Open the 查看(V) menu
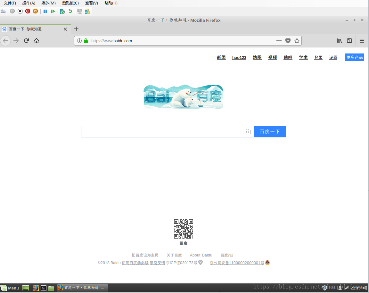The height and width of the screenshot is (293, 369). click(92, 3)
